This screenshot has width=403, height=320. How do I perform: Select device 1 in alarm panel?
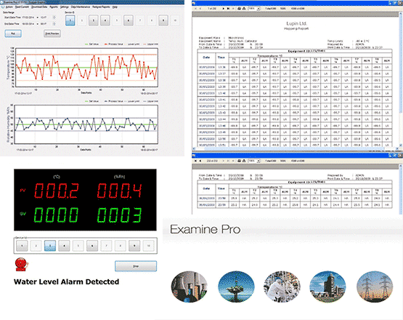[x=22, y=246]
